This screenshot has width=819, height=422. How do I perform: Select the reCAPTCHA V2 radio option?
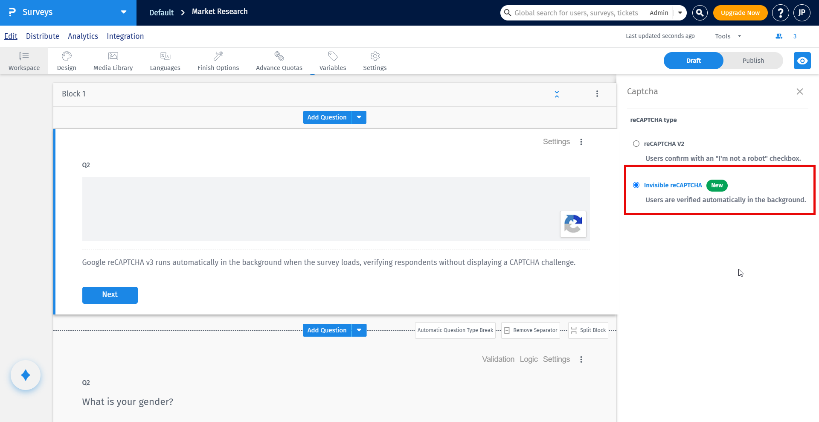tap(636, 144)
